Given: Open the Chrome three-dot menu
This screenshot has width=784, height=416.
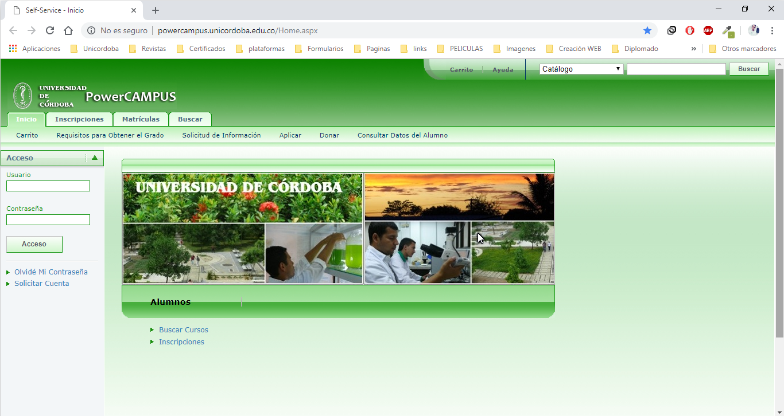Looking at the screenshot, I should tap(773, 30).
